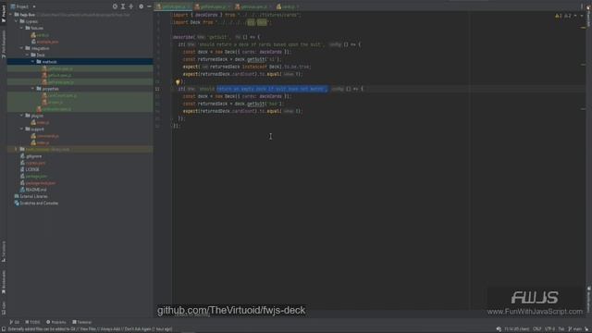Open the Git tool window tab
592x333 pixels.
[15, 322]
